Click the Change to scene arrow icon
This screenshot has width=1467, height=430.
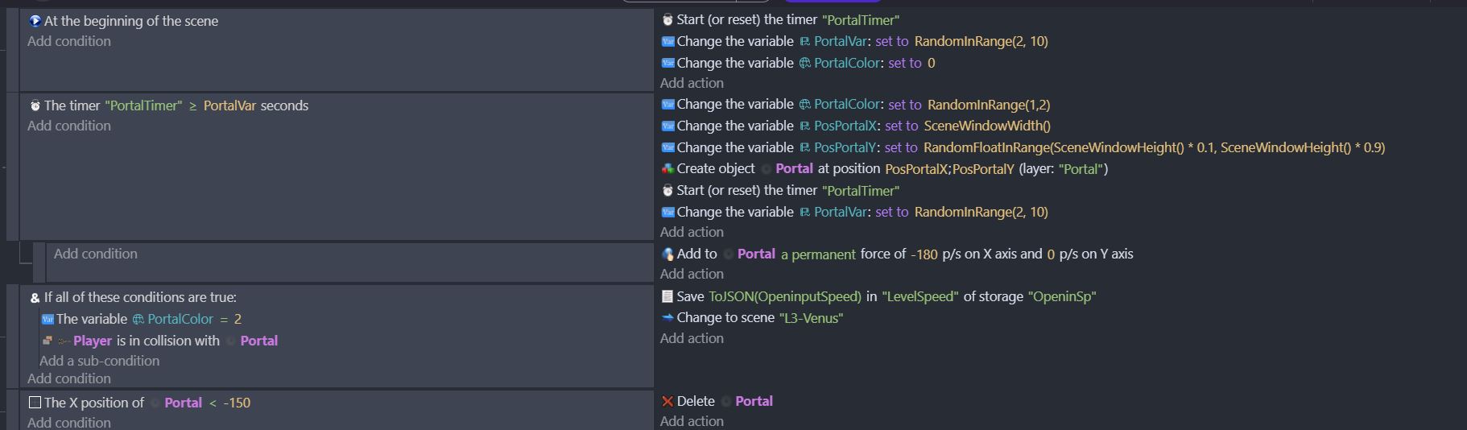coord(667,318)
